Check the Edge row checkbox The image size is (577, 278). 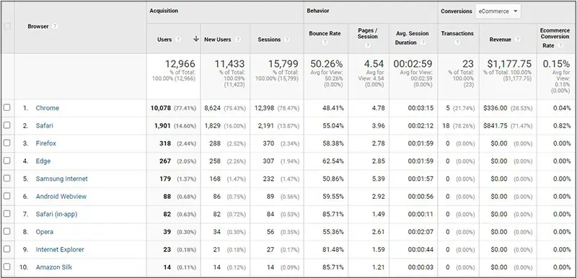[x=7, y=161]
